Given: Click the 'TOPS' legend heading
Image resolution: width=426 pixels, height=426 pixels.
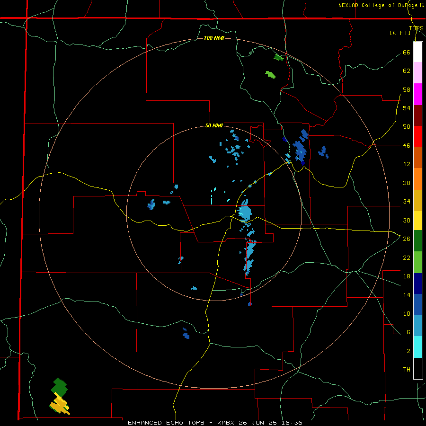Looking at the screenshot, I should pyautogui.click(x=416, y=28).
